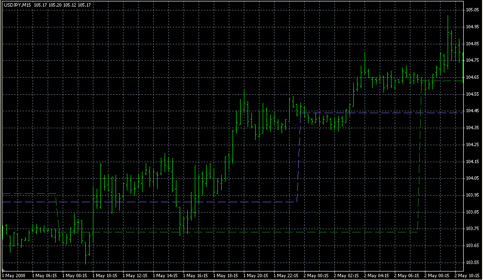
Task: Select the 104.45 price scale label
Action: coord(472,111)
